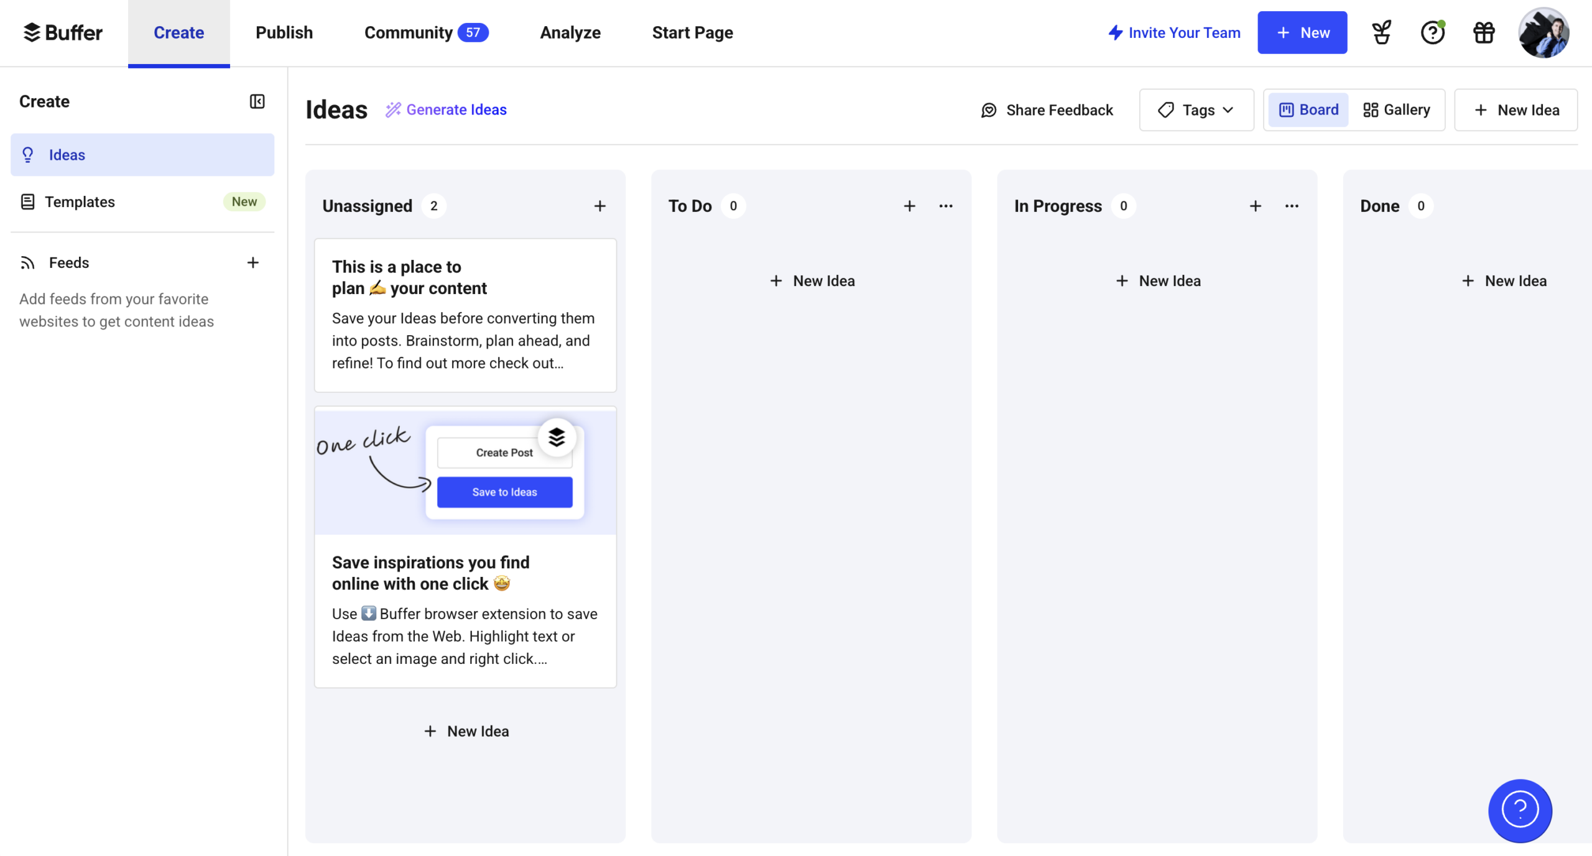Open Templates in the sidebar
1592x856 pixels.
tap(80, 201)
